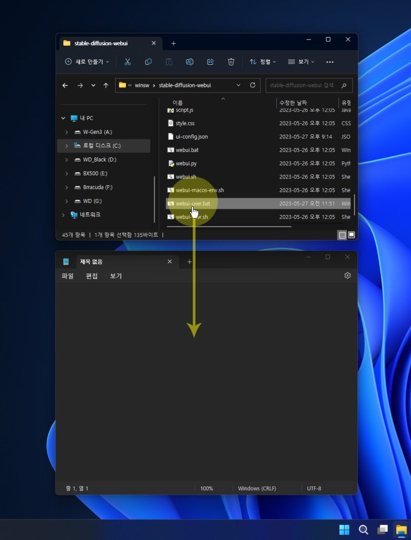This screenshot has width=411, height=540.
Task: Collapse the 내 PC tree node
Action: pos(63,118)
